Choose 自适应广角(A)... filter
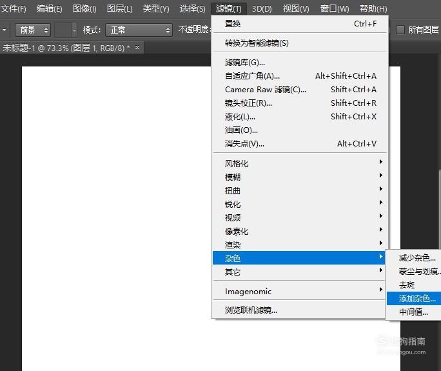Image resolution: width=441 pixels, height=371 pixels. pos(300,75)
